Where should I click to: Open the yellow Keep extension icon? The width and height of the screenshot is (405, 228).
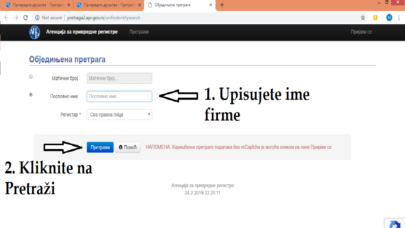point(375,18)
